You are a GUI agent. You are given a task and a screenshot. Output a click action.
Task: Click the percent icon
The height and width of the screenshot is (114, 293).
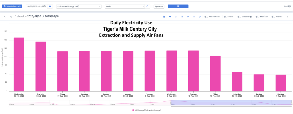pyautogui.click(x=194, y=17)
